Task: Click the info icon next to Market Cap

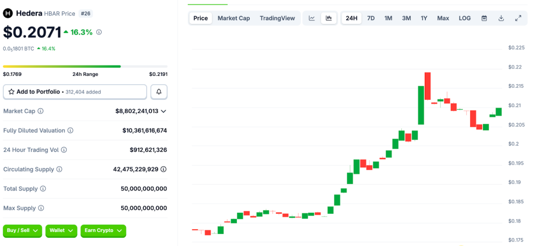Action: point(41,111)
